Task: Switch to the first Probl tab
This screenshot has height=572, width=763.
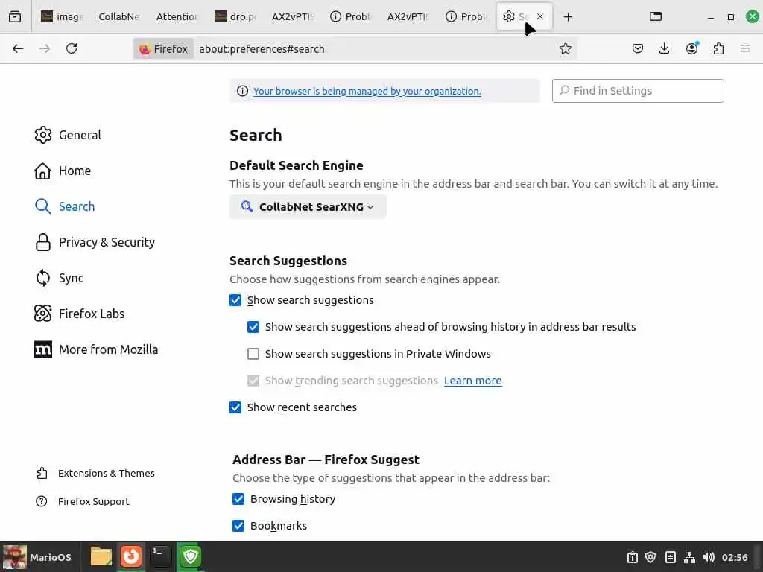Action: pos(350,17)
